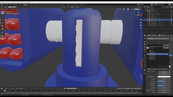The image size is (173, 97).
Task: Click the Blender logo icon
Action: [x=2, y=5]
